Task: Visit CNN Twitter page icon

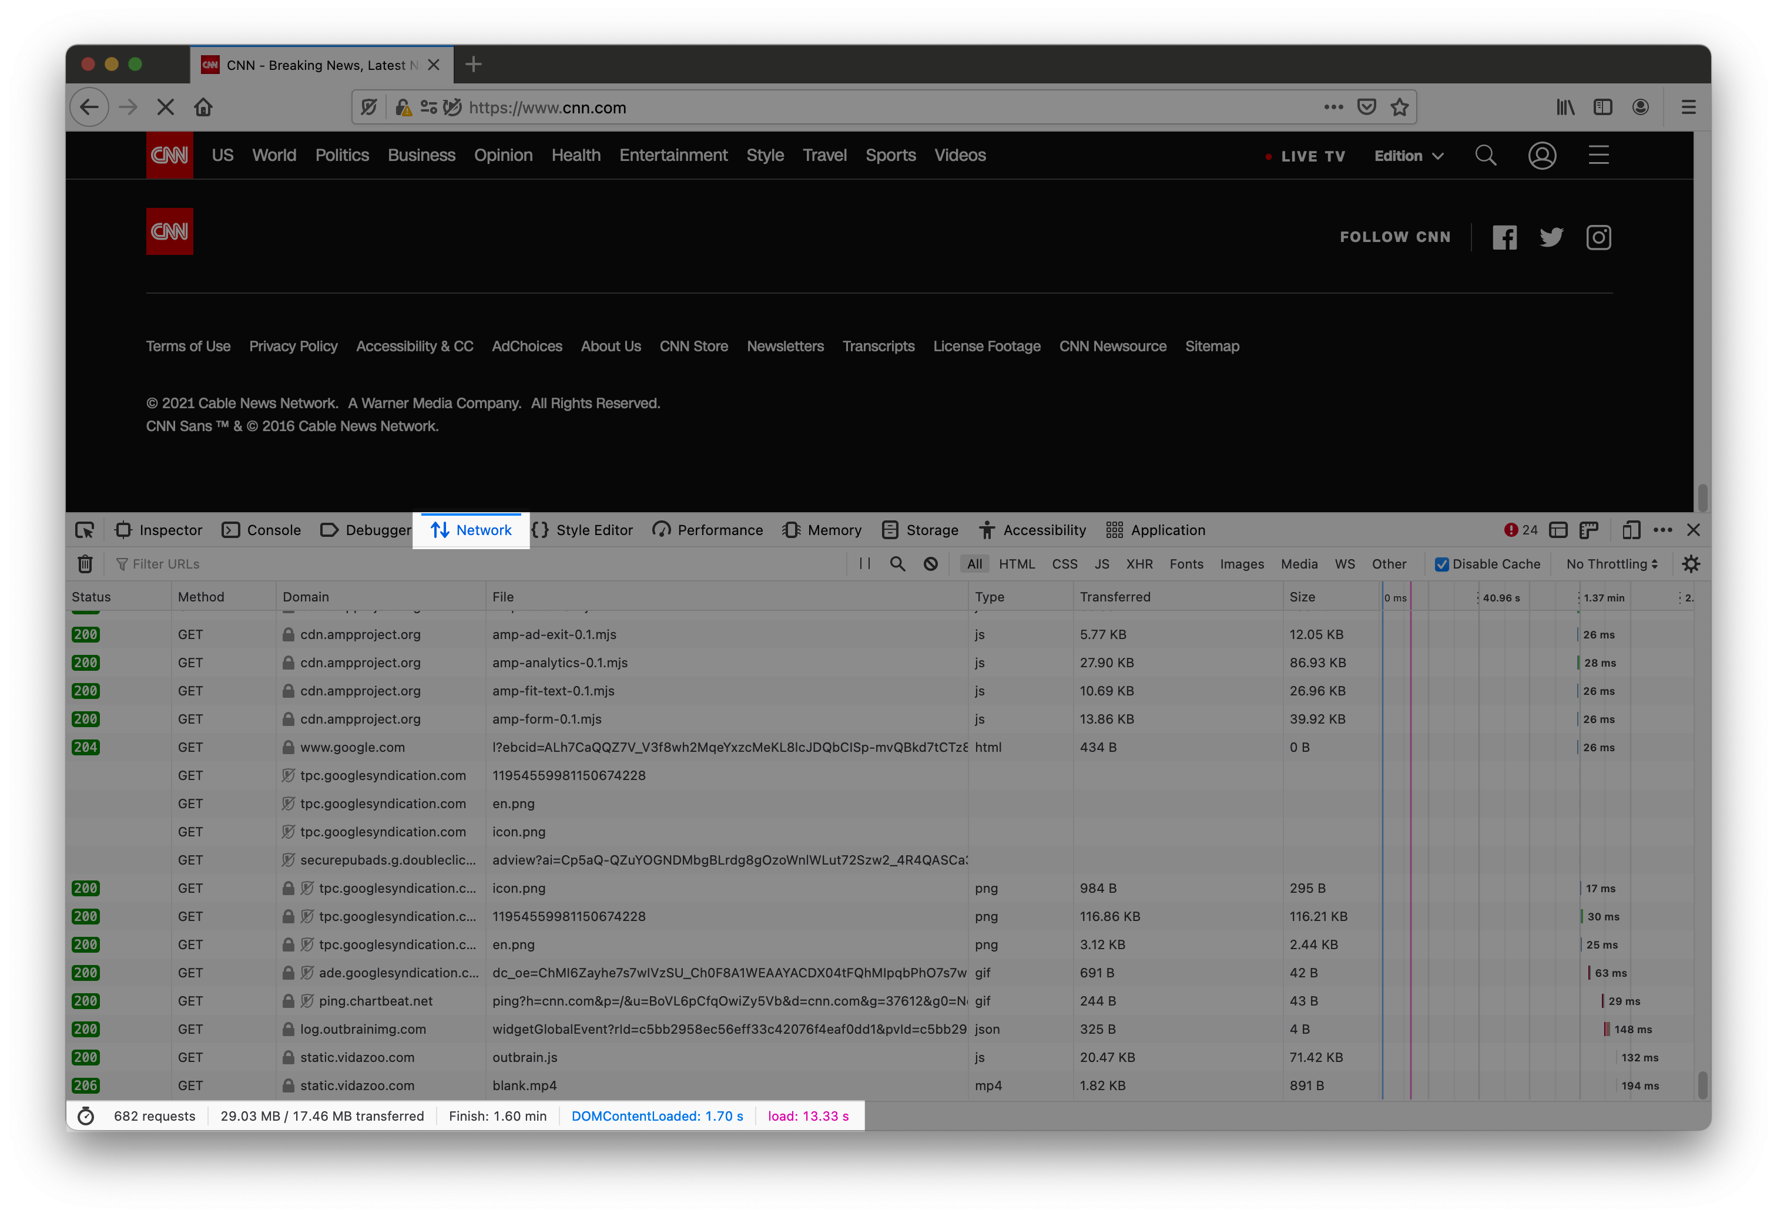Action: tap(1551, 238)
